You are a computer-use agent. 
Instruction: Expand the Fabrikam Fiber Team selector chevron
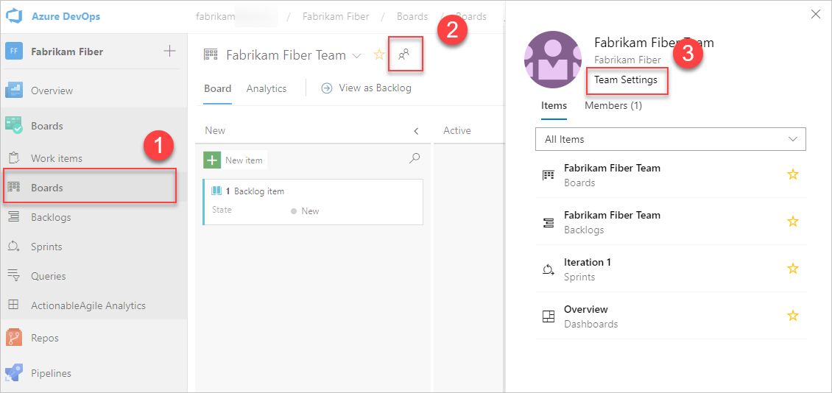click(x=357, y=55)
